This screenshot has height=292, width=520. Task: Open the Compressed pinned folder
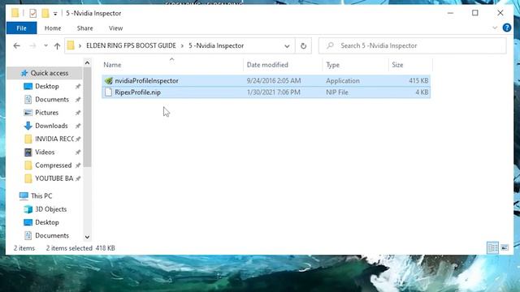click(x=53, y=165)
